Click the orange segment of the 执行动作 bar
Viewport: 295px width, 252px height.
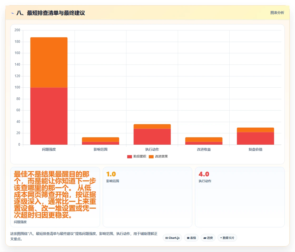click(152, 126)
